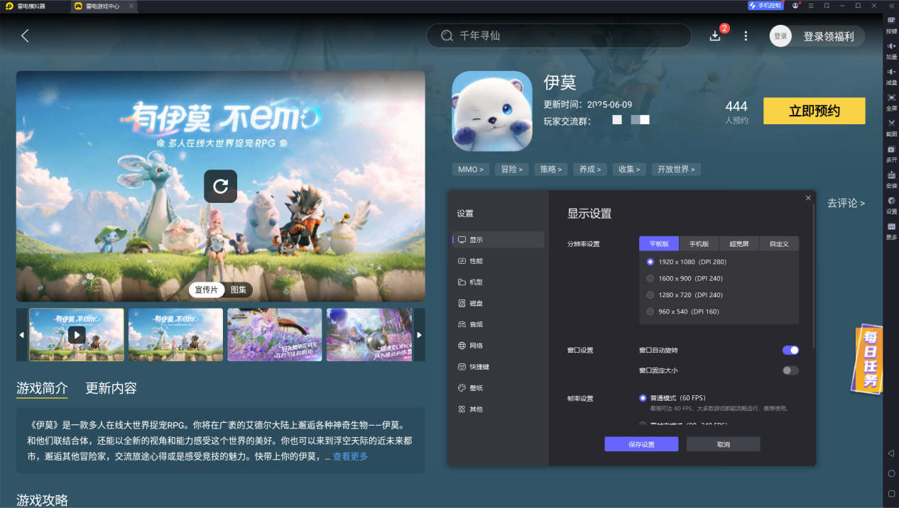Click the Android home circle button
The height and width of the screenshot is (508, 899).
coord(891,473)
